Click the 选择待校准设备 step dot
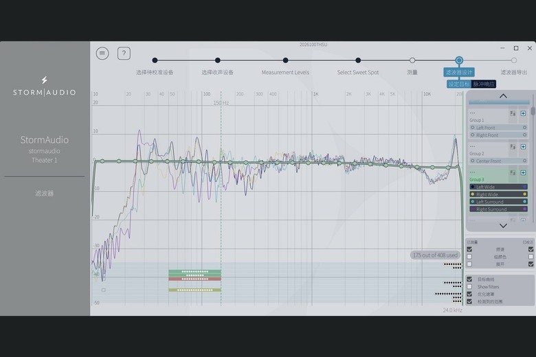This screenshot has height=357, width=536. click(155, 60)
